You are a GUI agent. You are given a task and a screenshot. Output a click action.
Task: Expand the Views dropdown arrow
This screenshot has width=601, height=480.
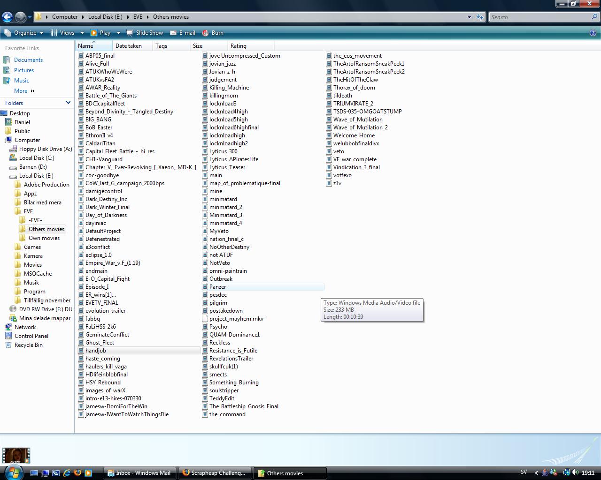(x=82, y=33)
